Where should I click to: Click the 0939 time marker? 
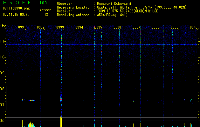(175, 27)
